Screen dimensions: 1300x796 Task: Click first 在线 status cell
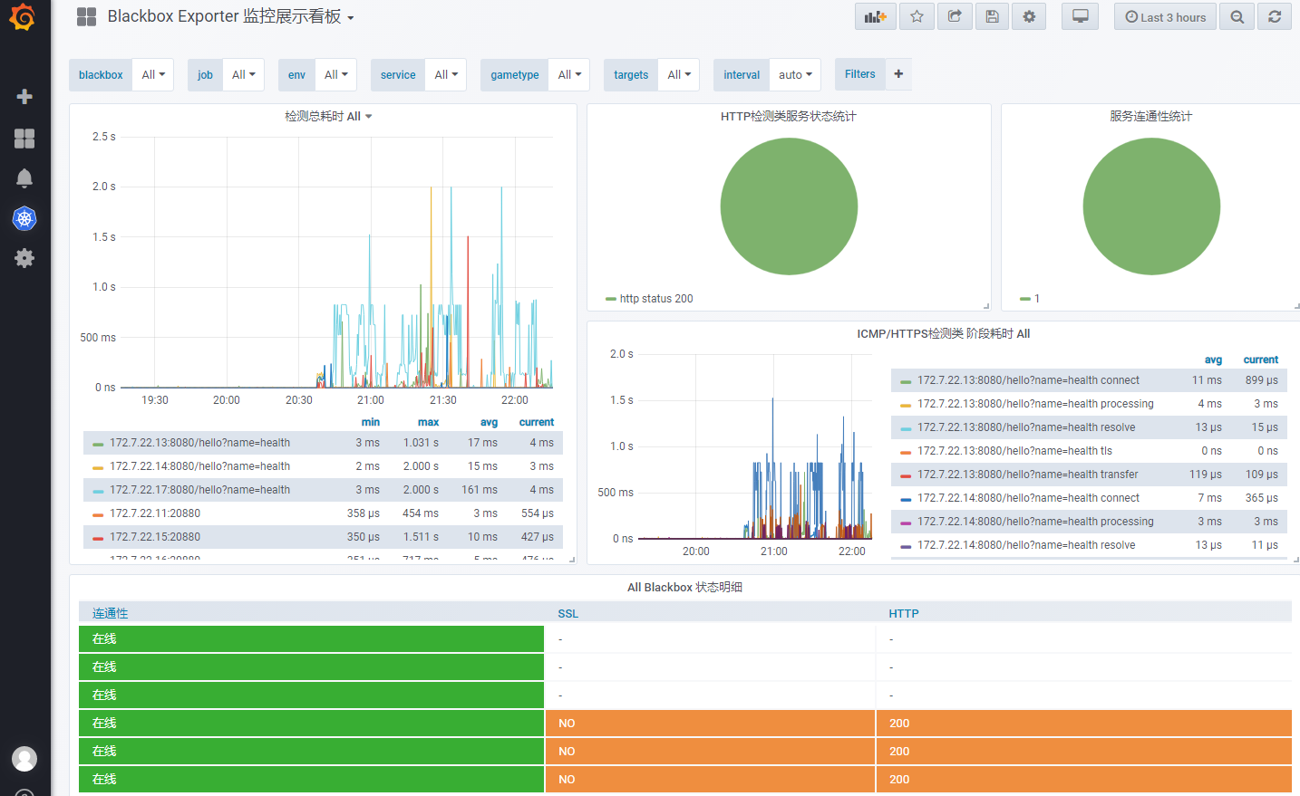311,638
